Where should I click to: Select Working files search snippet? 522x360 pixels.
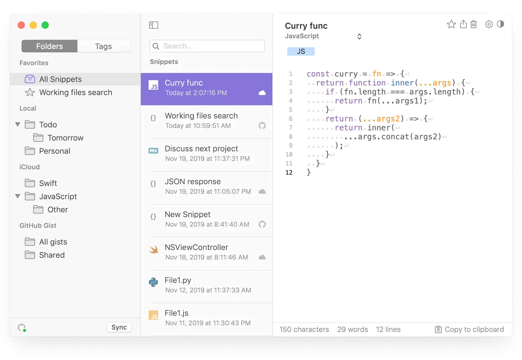[x=207, y=122]
